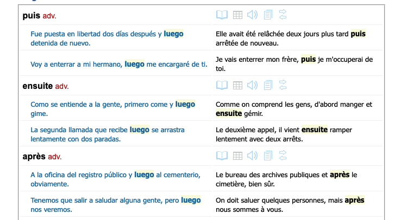
Task: Click the document icon in the puis row
Action: (x=268, y=15)
